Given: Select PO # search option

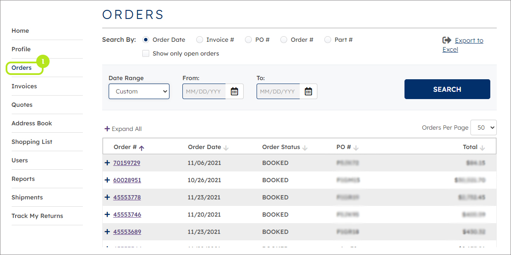Looking at the screenshot, I should 248,40.
